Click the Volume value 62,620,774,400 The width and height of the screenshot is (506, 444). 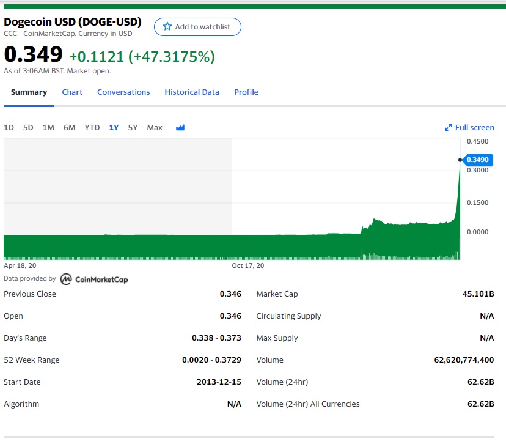click(x=464, y=360)
